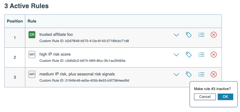This screenshot has height=112, width=240.
Task: Click the tag icon for medium IP risk rule
Action: point(189,74)
